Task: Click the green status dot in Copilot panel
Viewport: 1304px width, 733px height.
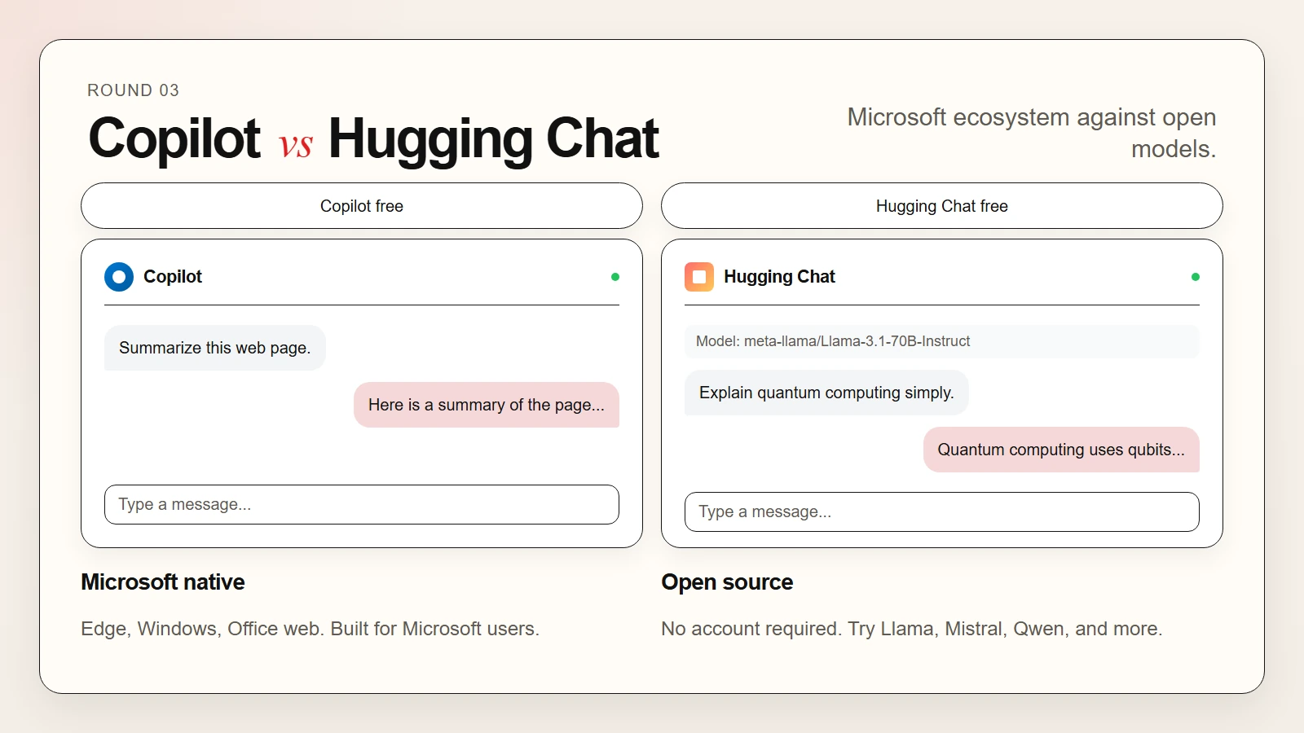Action: pos(615,277)
